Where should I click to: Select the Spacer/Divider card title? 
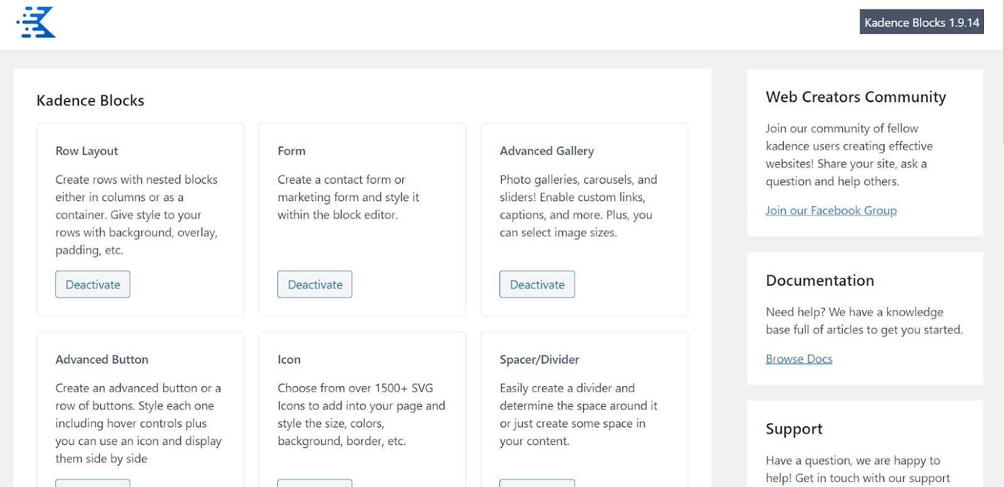pos(540,360)
